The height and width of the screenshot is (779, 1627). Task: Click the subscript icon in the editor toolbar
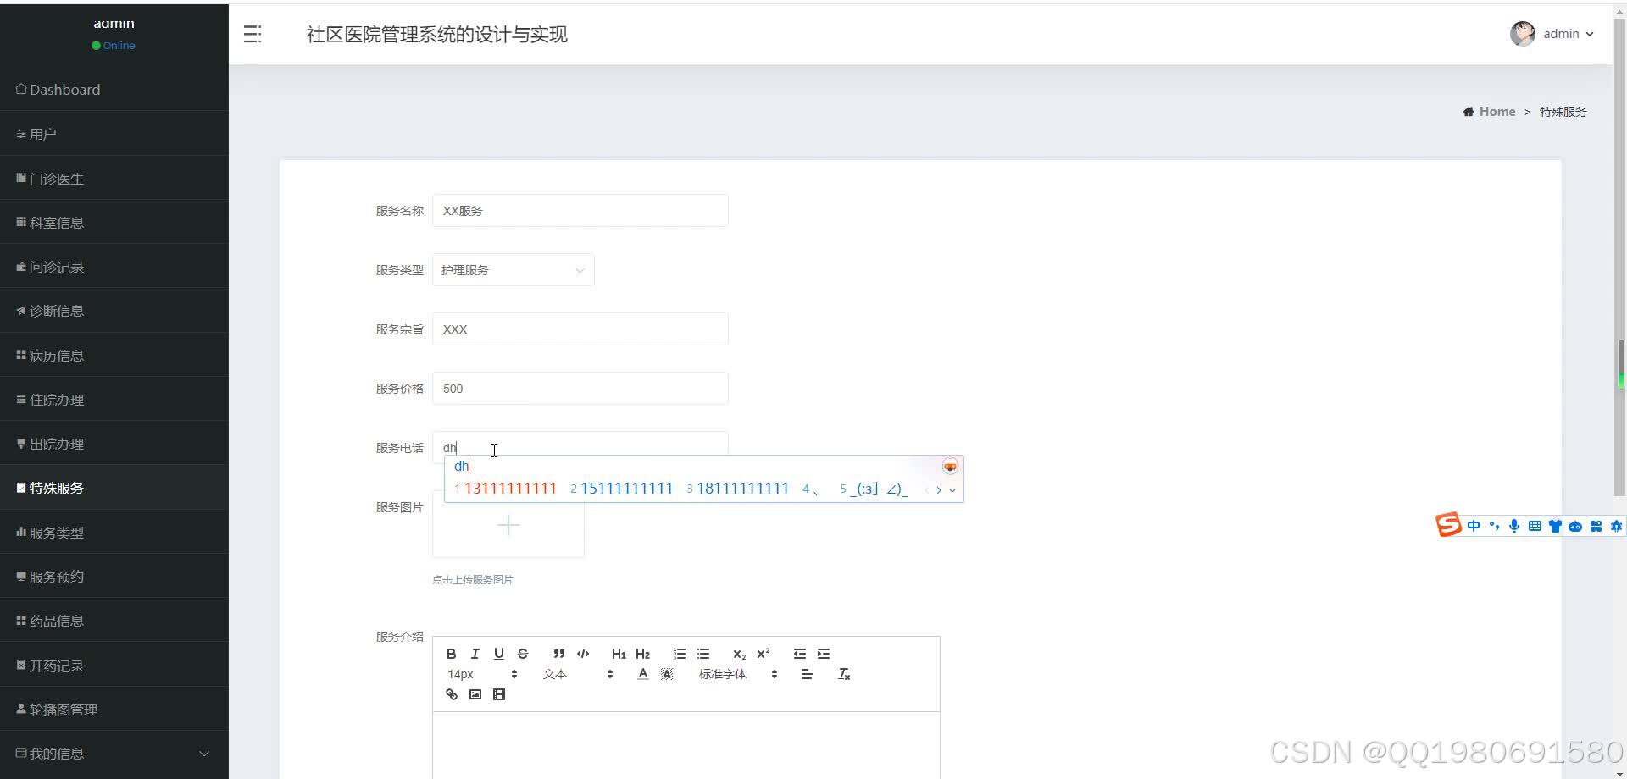point(739,654)
